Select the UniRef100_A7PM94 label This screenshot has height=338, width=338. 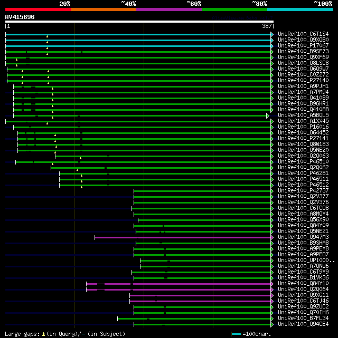coord(303,92)
